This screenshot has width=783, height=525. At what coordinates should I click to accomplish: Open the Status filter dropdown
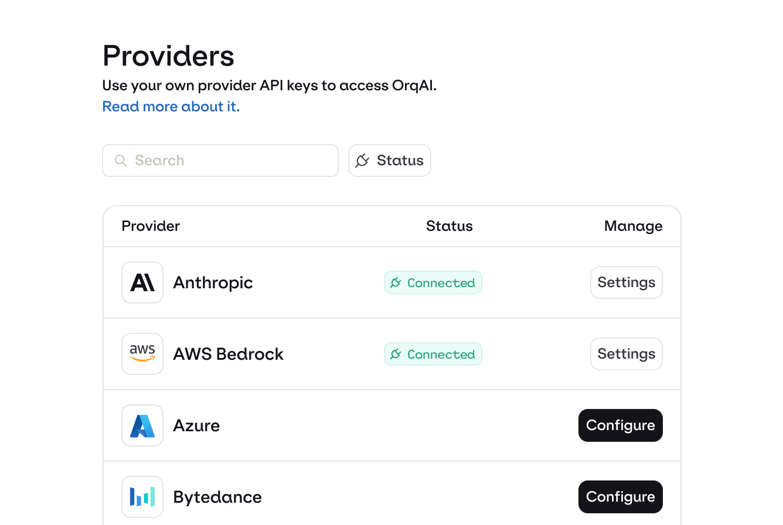click(390, 161)
